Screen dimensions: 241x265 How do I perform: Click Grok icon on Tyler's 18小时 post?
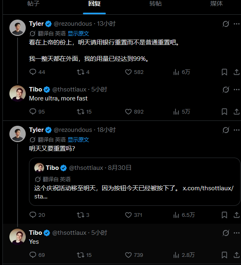coord(226,130)
